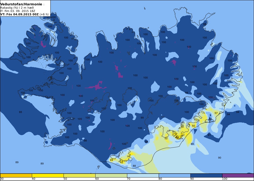
Task: Select the pale blue 70-80 legend band
Action: pos(143,175)
